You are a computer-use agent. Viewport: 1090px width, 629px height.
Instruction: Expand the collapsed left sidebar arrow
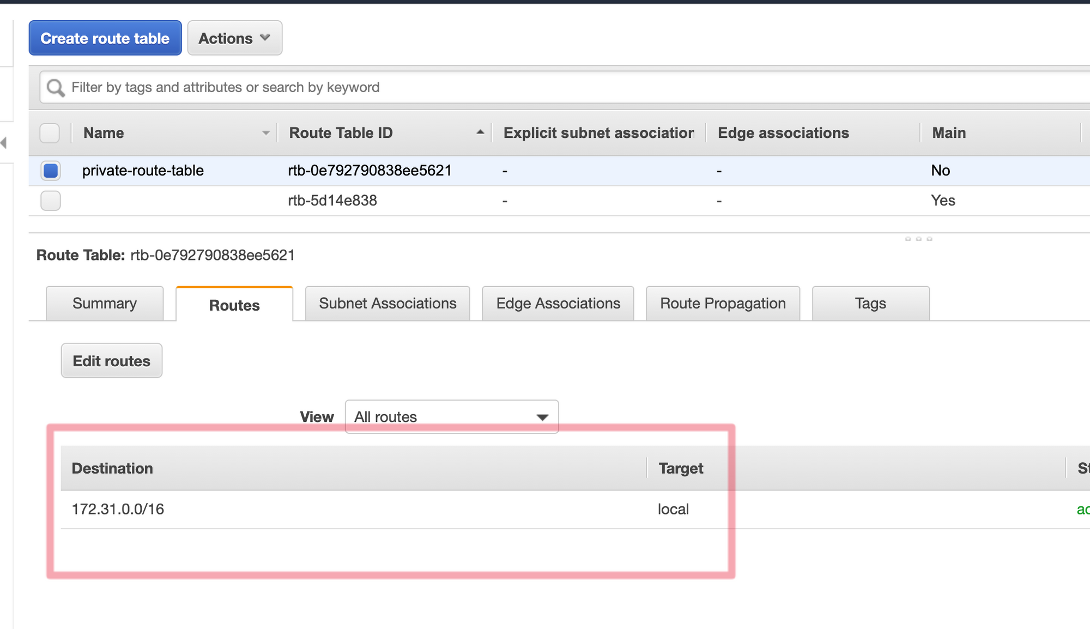point(4,143)
